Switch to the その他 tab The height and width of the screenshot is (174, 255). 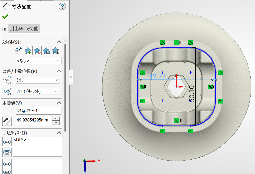32,29
